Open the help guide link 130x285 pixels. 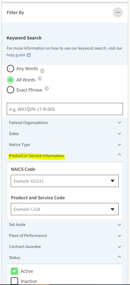(16, 55)
